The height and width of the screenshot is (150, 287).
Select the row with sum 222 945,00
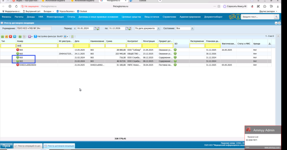tap(136, 54)
